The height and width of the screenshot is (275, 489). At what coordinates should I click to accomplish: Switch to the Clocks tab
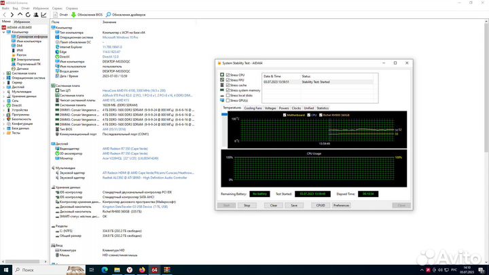(296, 108)
